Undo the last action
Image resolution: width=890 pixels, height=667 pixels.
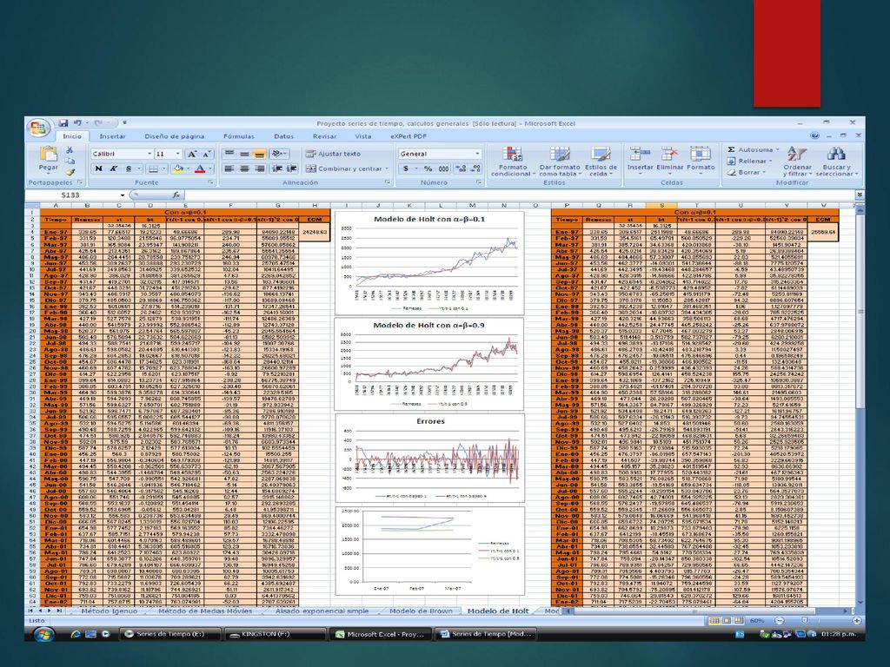[x=77, y=122]
